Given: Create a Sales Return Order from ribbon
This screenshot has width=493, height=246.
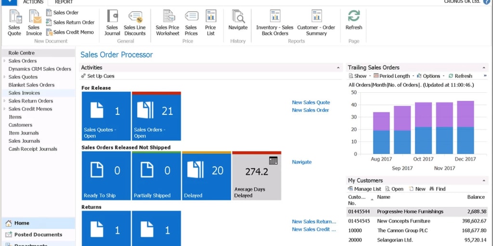Looking at the screenshot, I should tap(70, 22).
